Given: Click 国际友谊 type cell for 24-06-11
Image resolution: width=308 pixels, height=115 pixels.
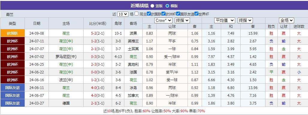Looking at the screenshot, I should click(x=12, y=88).
